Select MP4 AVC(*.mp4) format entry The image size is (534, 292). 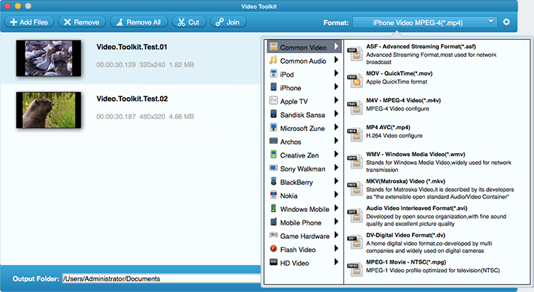click(x=397, y=127)
